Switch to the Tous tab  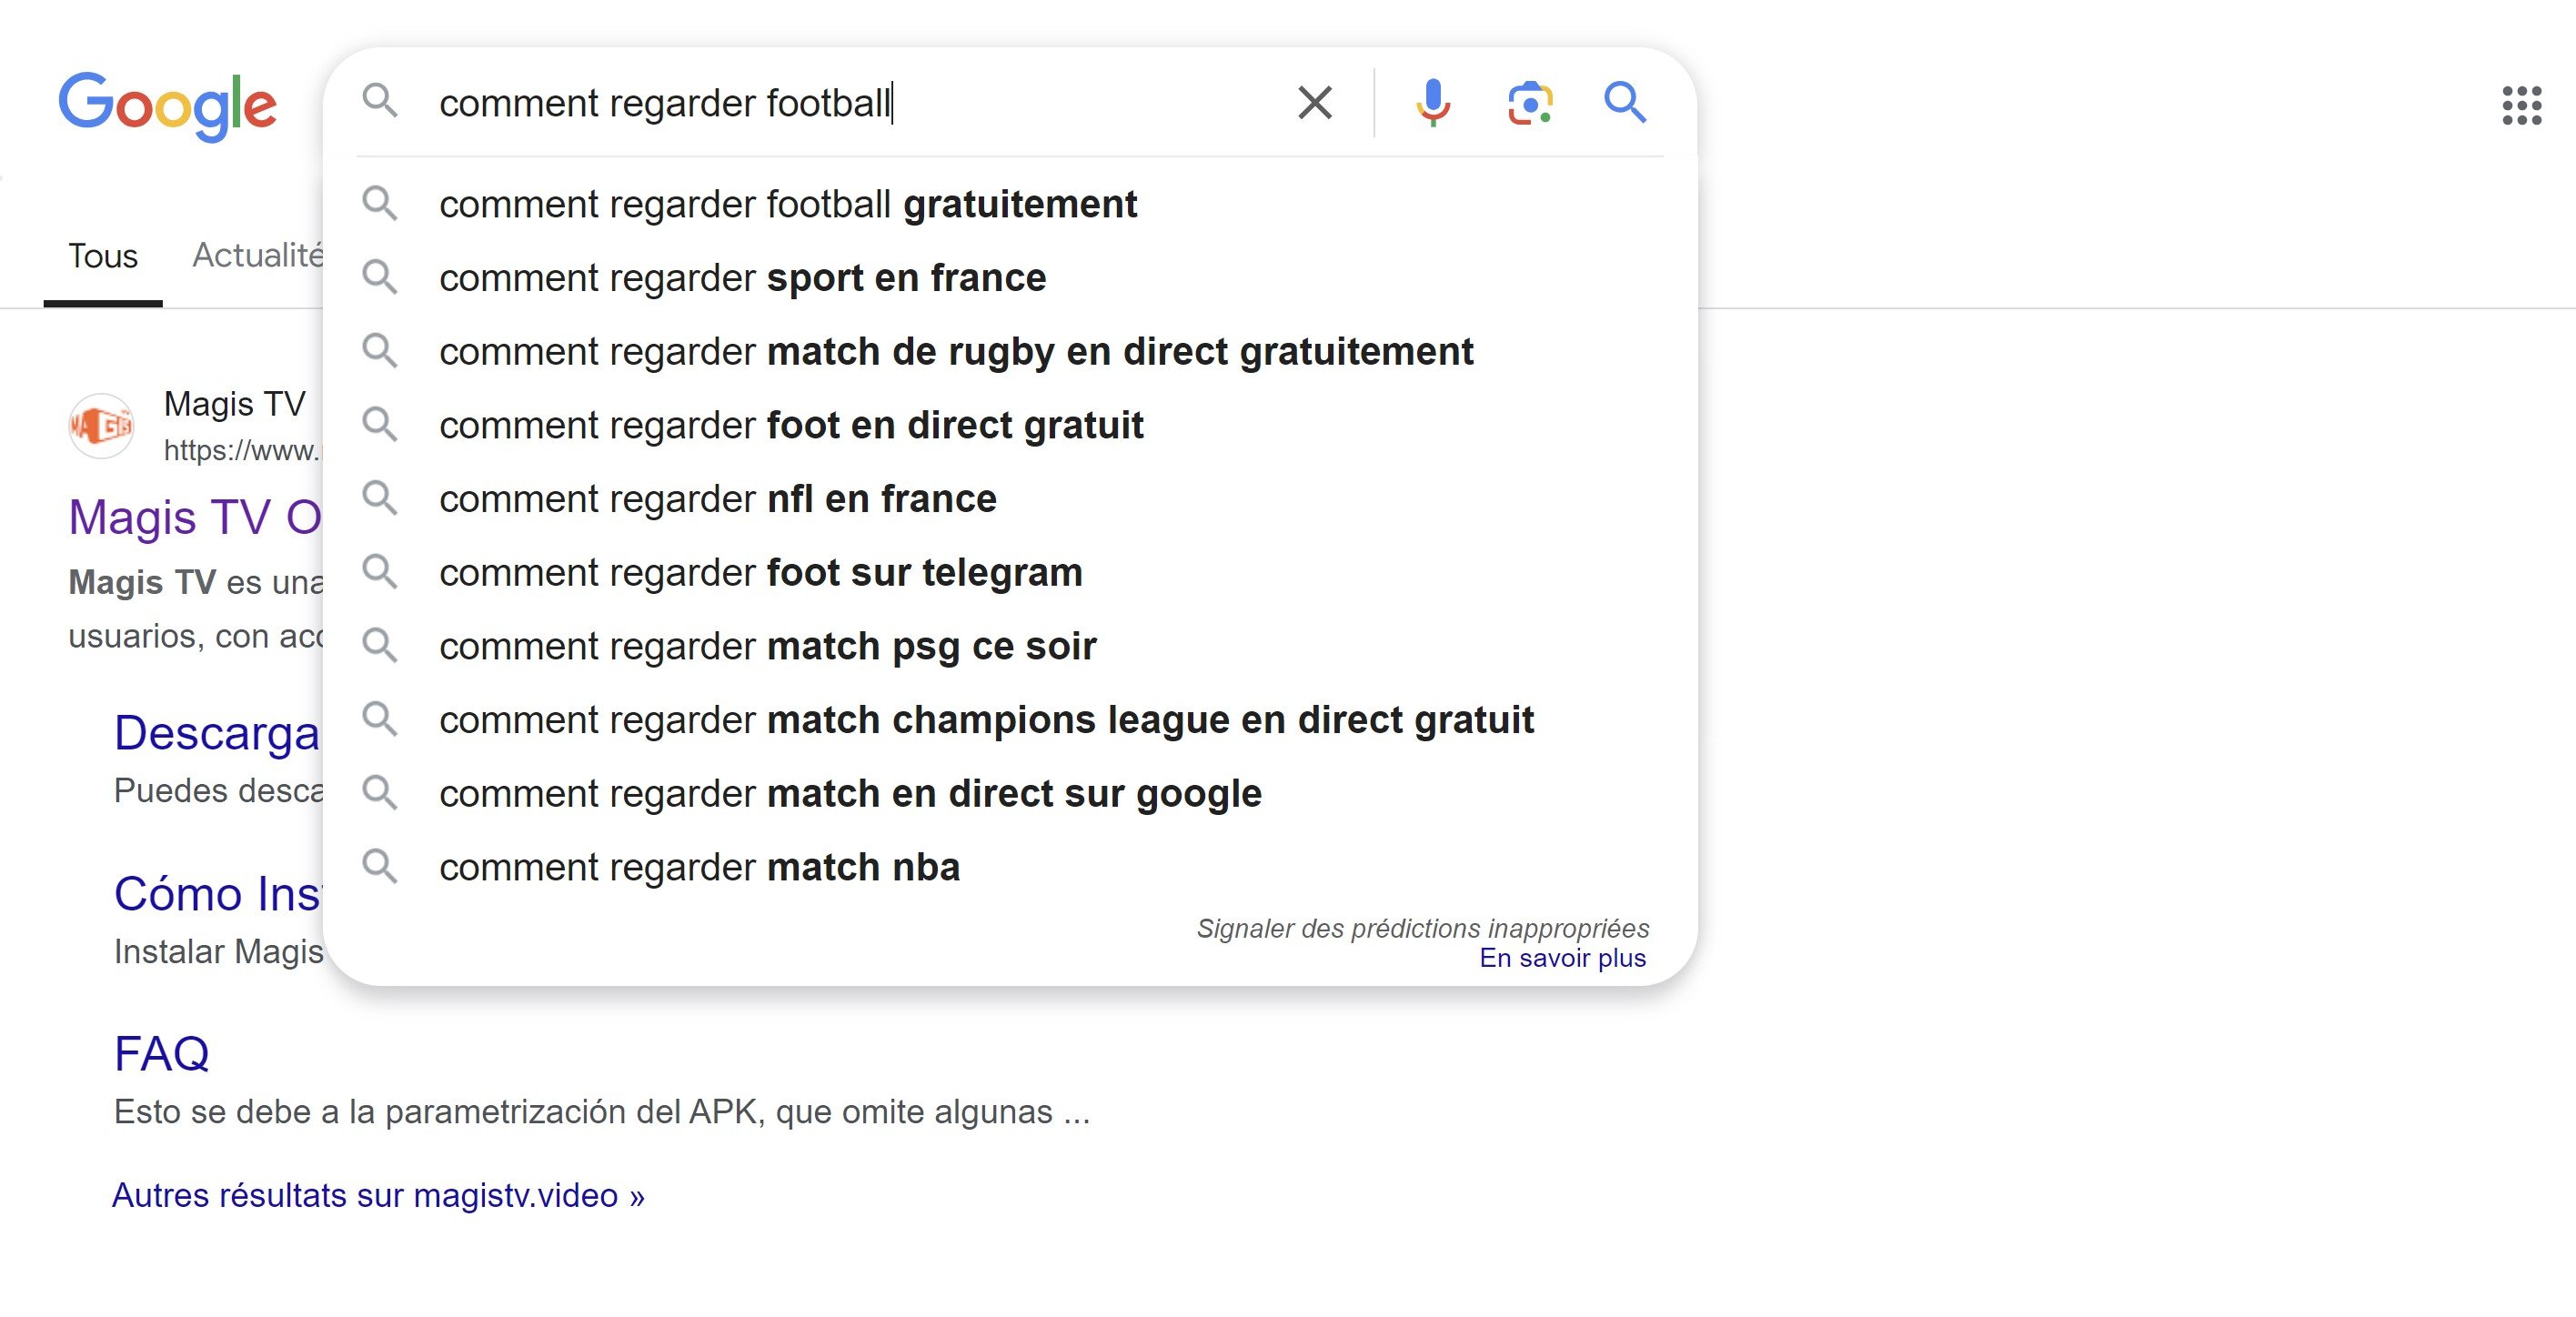pos(102,256)
